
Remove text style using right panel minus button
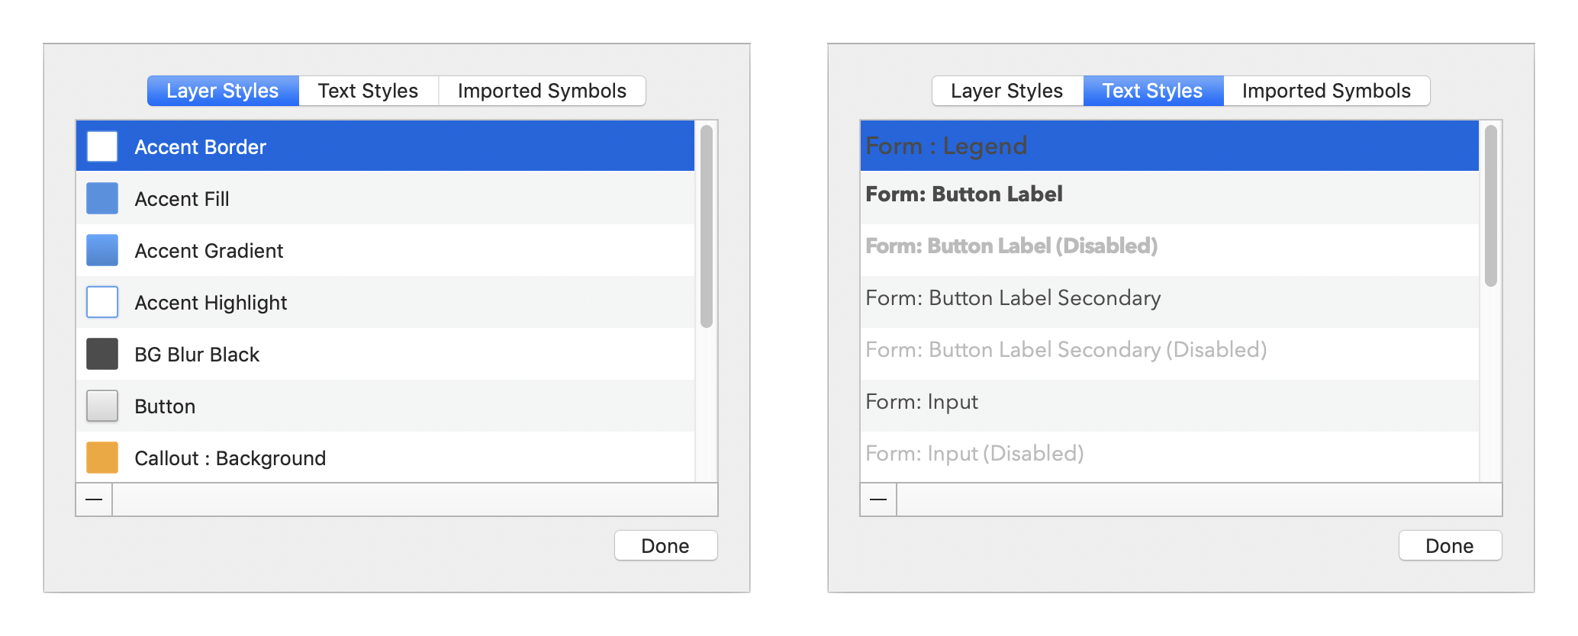point(878,499)
